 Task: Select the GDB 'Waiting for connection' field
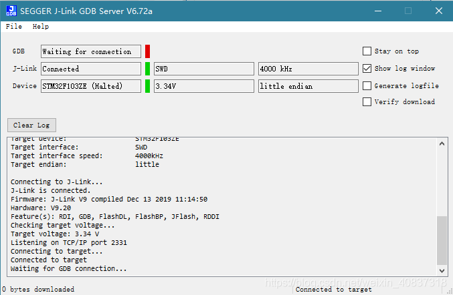pyautogui.click(x=91, y=51)
